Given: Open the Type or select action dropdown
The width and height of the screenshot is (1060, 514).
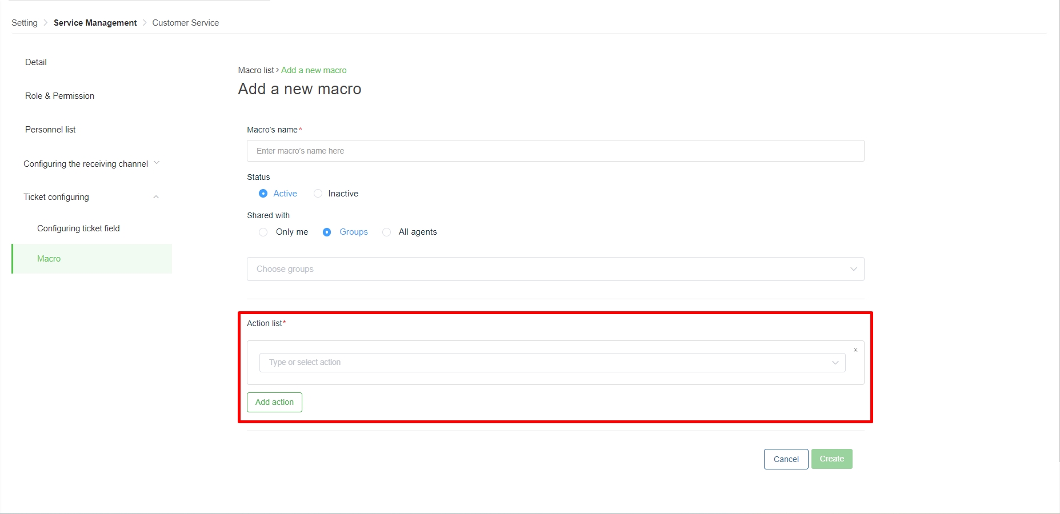Looking at the screenshot, I should tap(552, 363).
